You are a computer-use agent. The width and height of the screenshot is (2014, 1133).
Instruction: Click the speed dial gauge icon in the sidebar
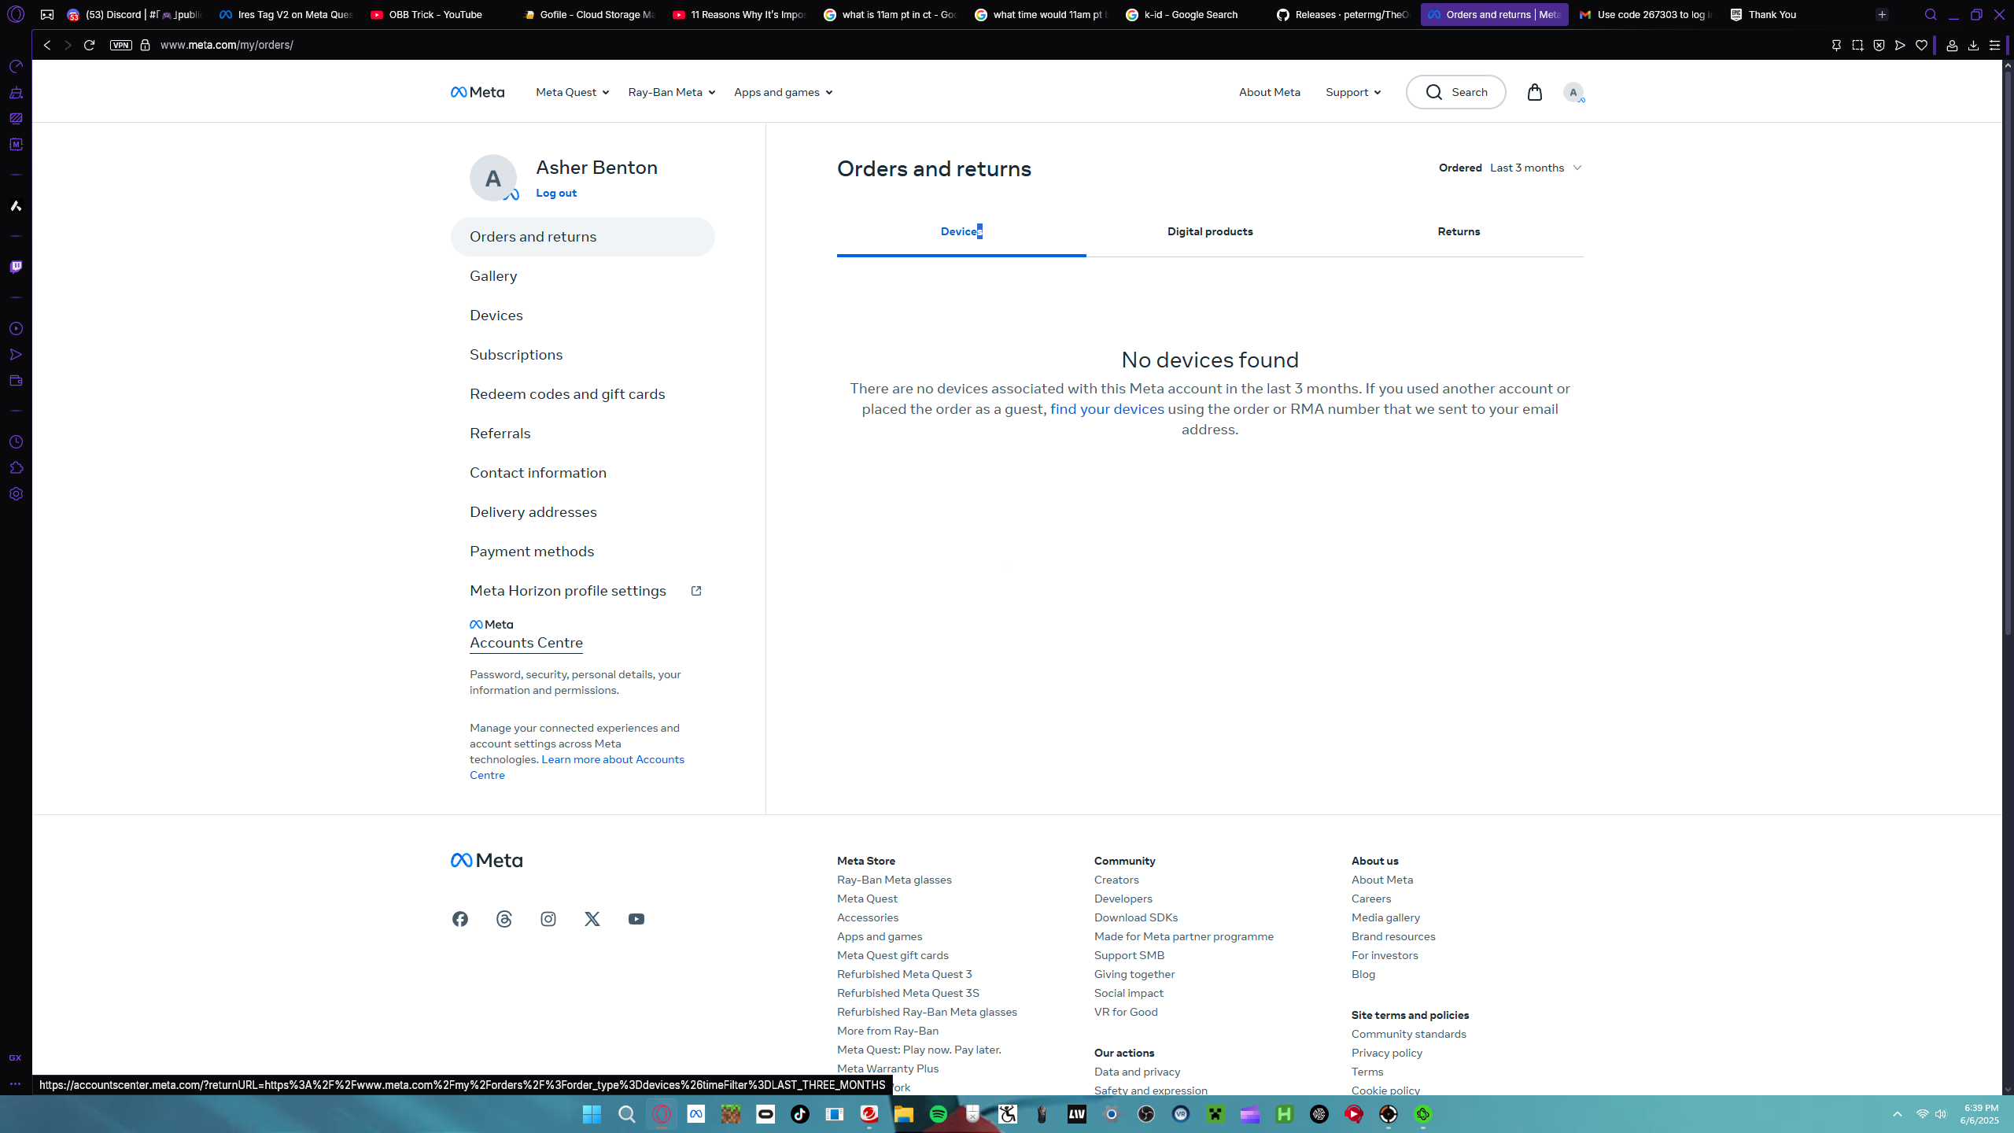pos(16,67)
